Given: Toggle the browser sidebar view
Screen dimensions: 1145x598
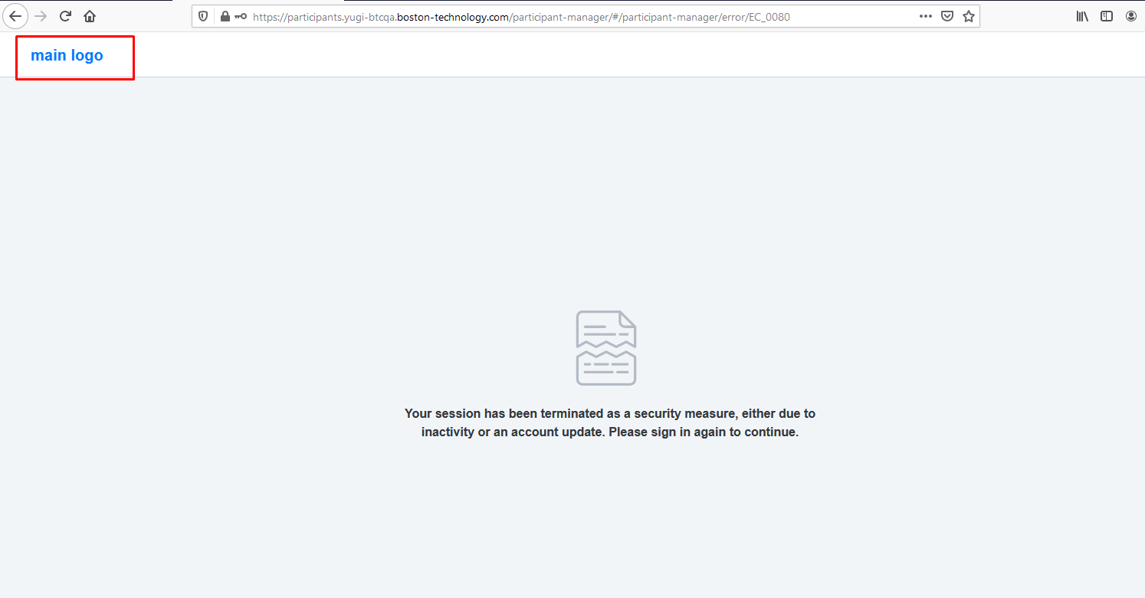Looking at the screenshot, I should click(x=1107, y=16).
